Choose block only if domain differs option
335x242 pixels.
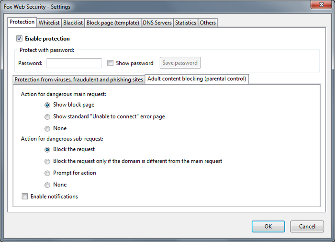click(47, 161)
